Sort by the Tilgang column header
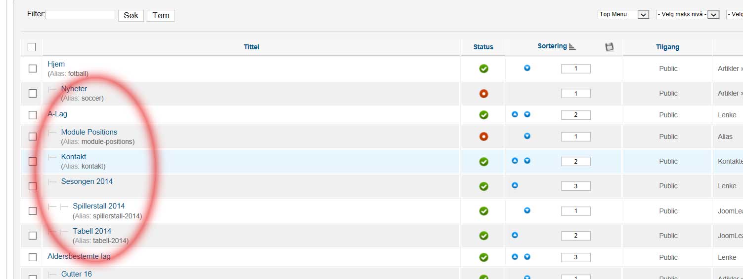Viewport: 743px width, 279px height. pos(667,47)
